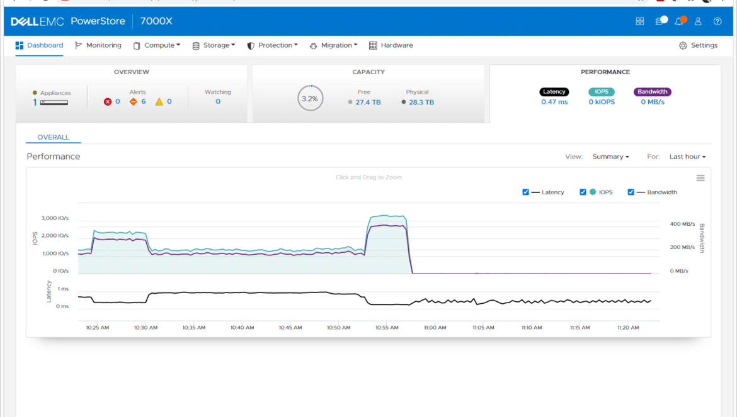Click the minor alerts count 0
Viewport: 737px width, 417px height.
pos(169,101)
